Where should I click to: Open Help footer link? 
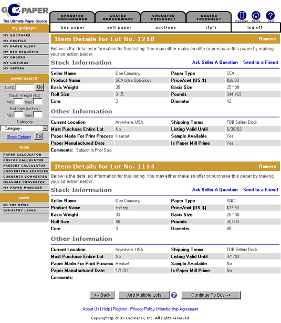click(106, 309)
